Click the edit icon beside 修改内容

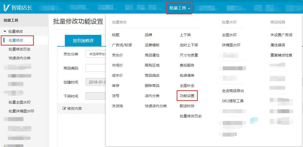(x=64, y=108)
